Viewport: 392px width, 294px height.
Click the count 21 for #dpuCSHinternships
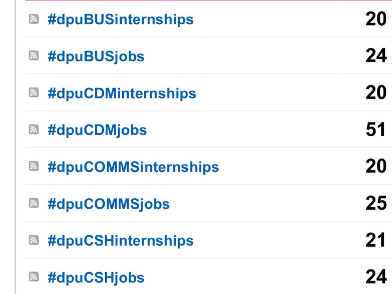(x=376, y=240)
